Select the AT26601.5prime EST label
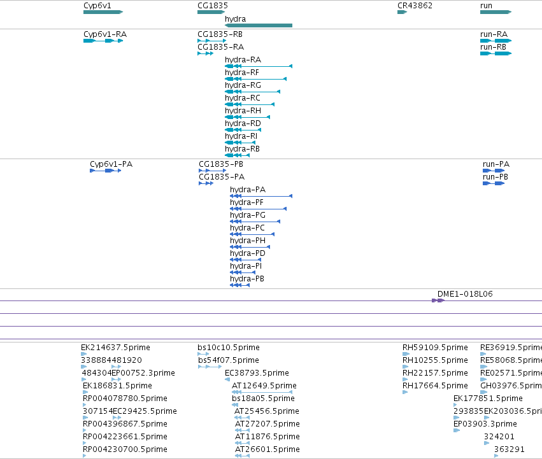This screenshot has height=459, width=542. click(267, 449)
